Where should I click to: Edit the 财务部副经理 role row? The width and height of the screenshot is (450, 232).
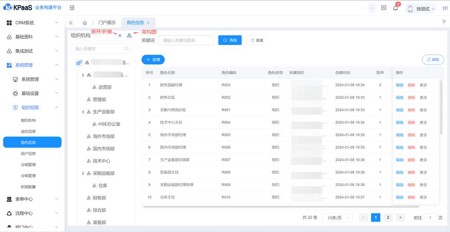click(399, 85)
